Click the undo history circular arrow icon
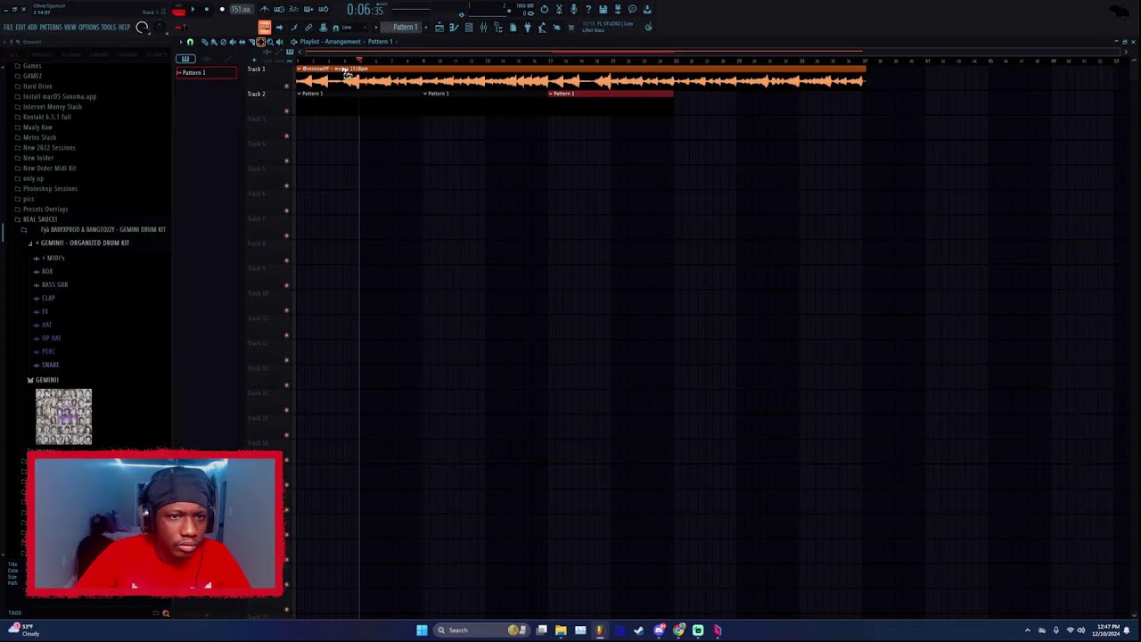The image size is (1141, 642). 545,9
